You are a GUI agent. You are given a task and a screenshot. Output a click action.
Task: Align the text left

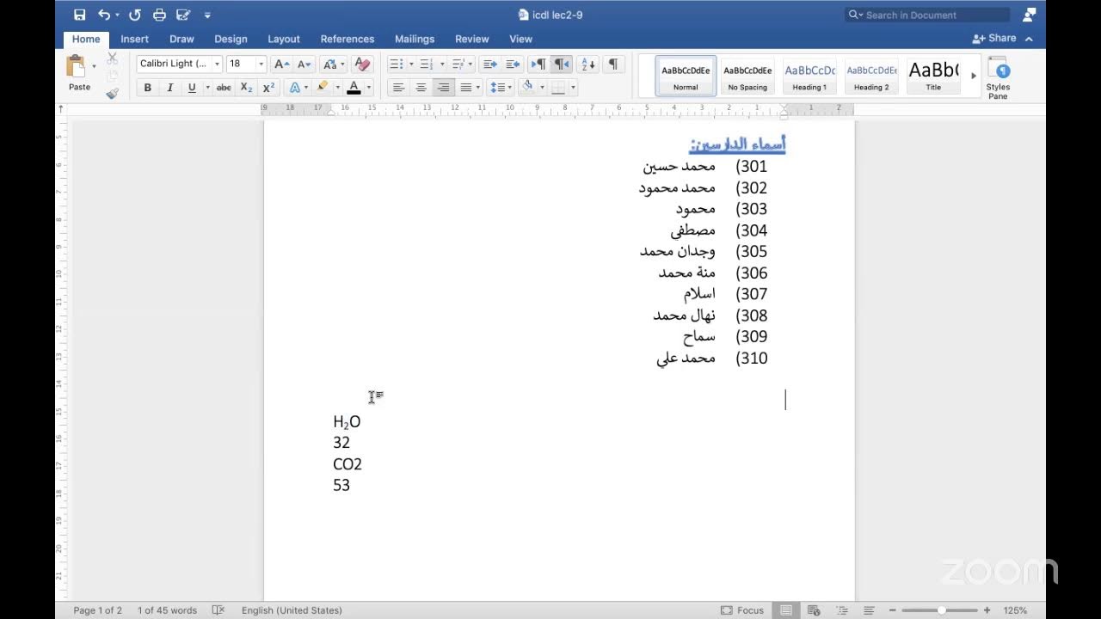pyautogui.click(x=398, y=88)
